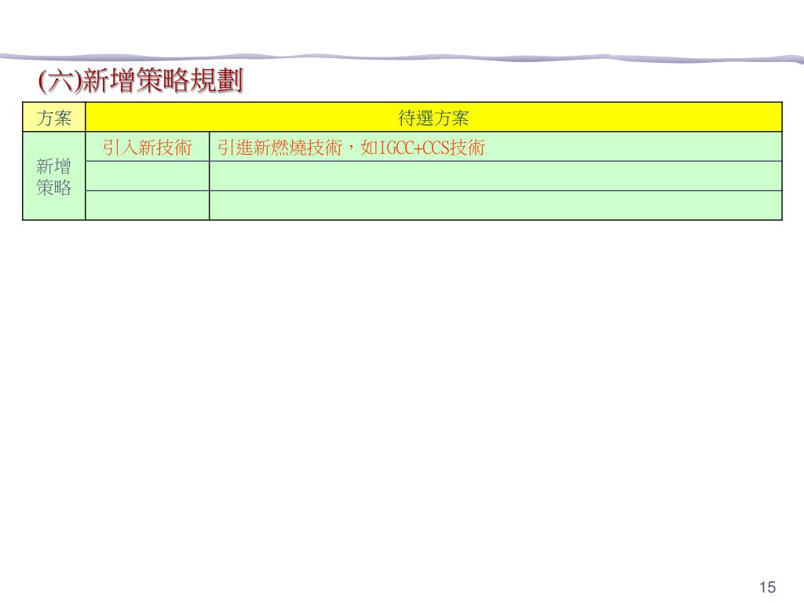
Task: Click the slide number 15
Action: pyautogui.click(x=767, y=587)
